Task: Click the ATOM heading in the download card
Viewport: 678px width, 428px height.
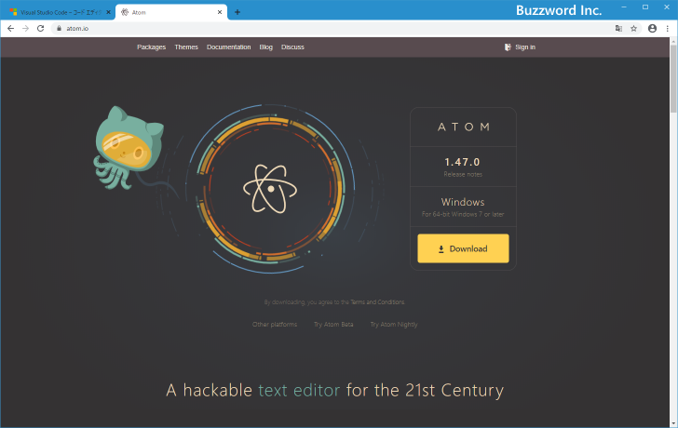Action: coord(464,127)
